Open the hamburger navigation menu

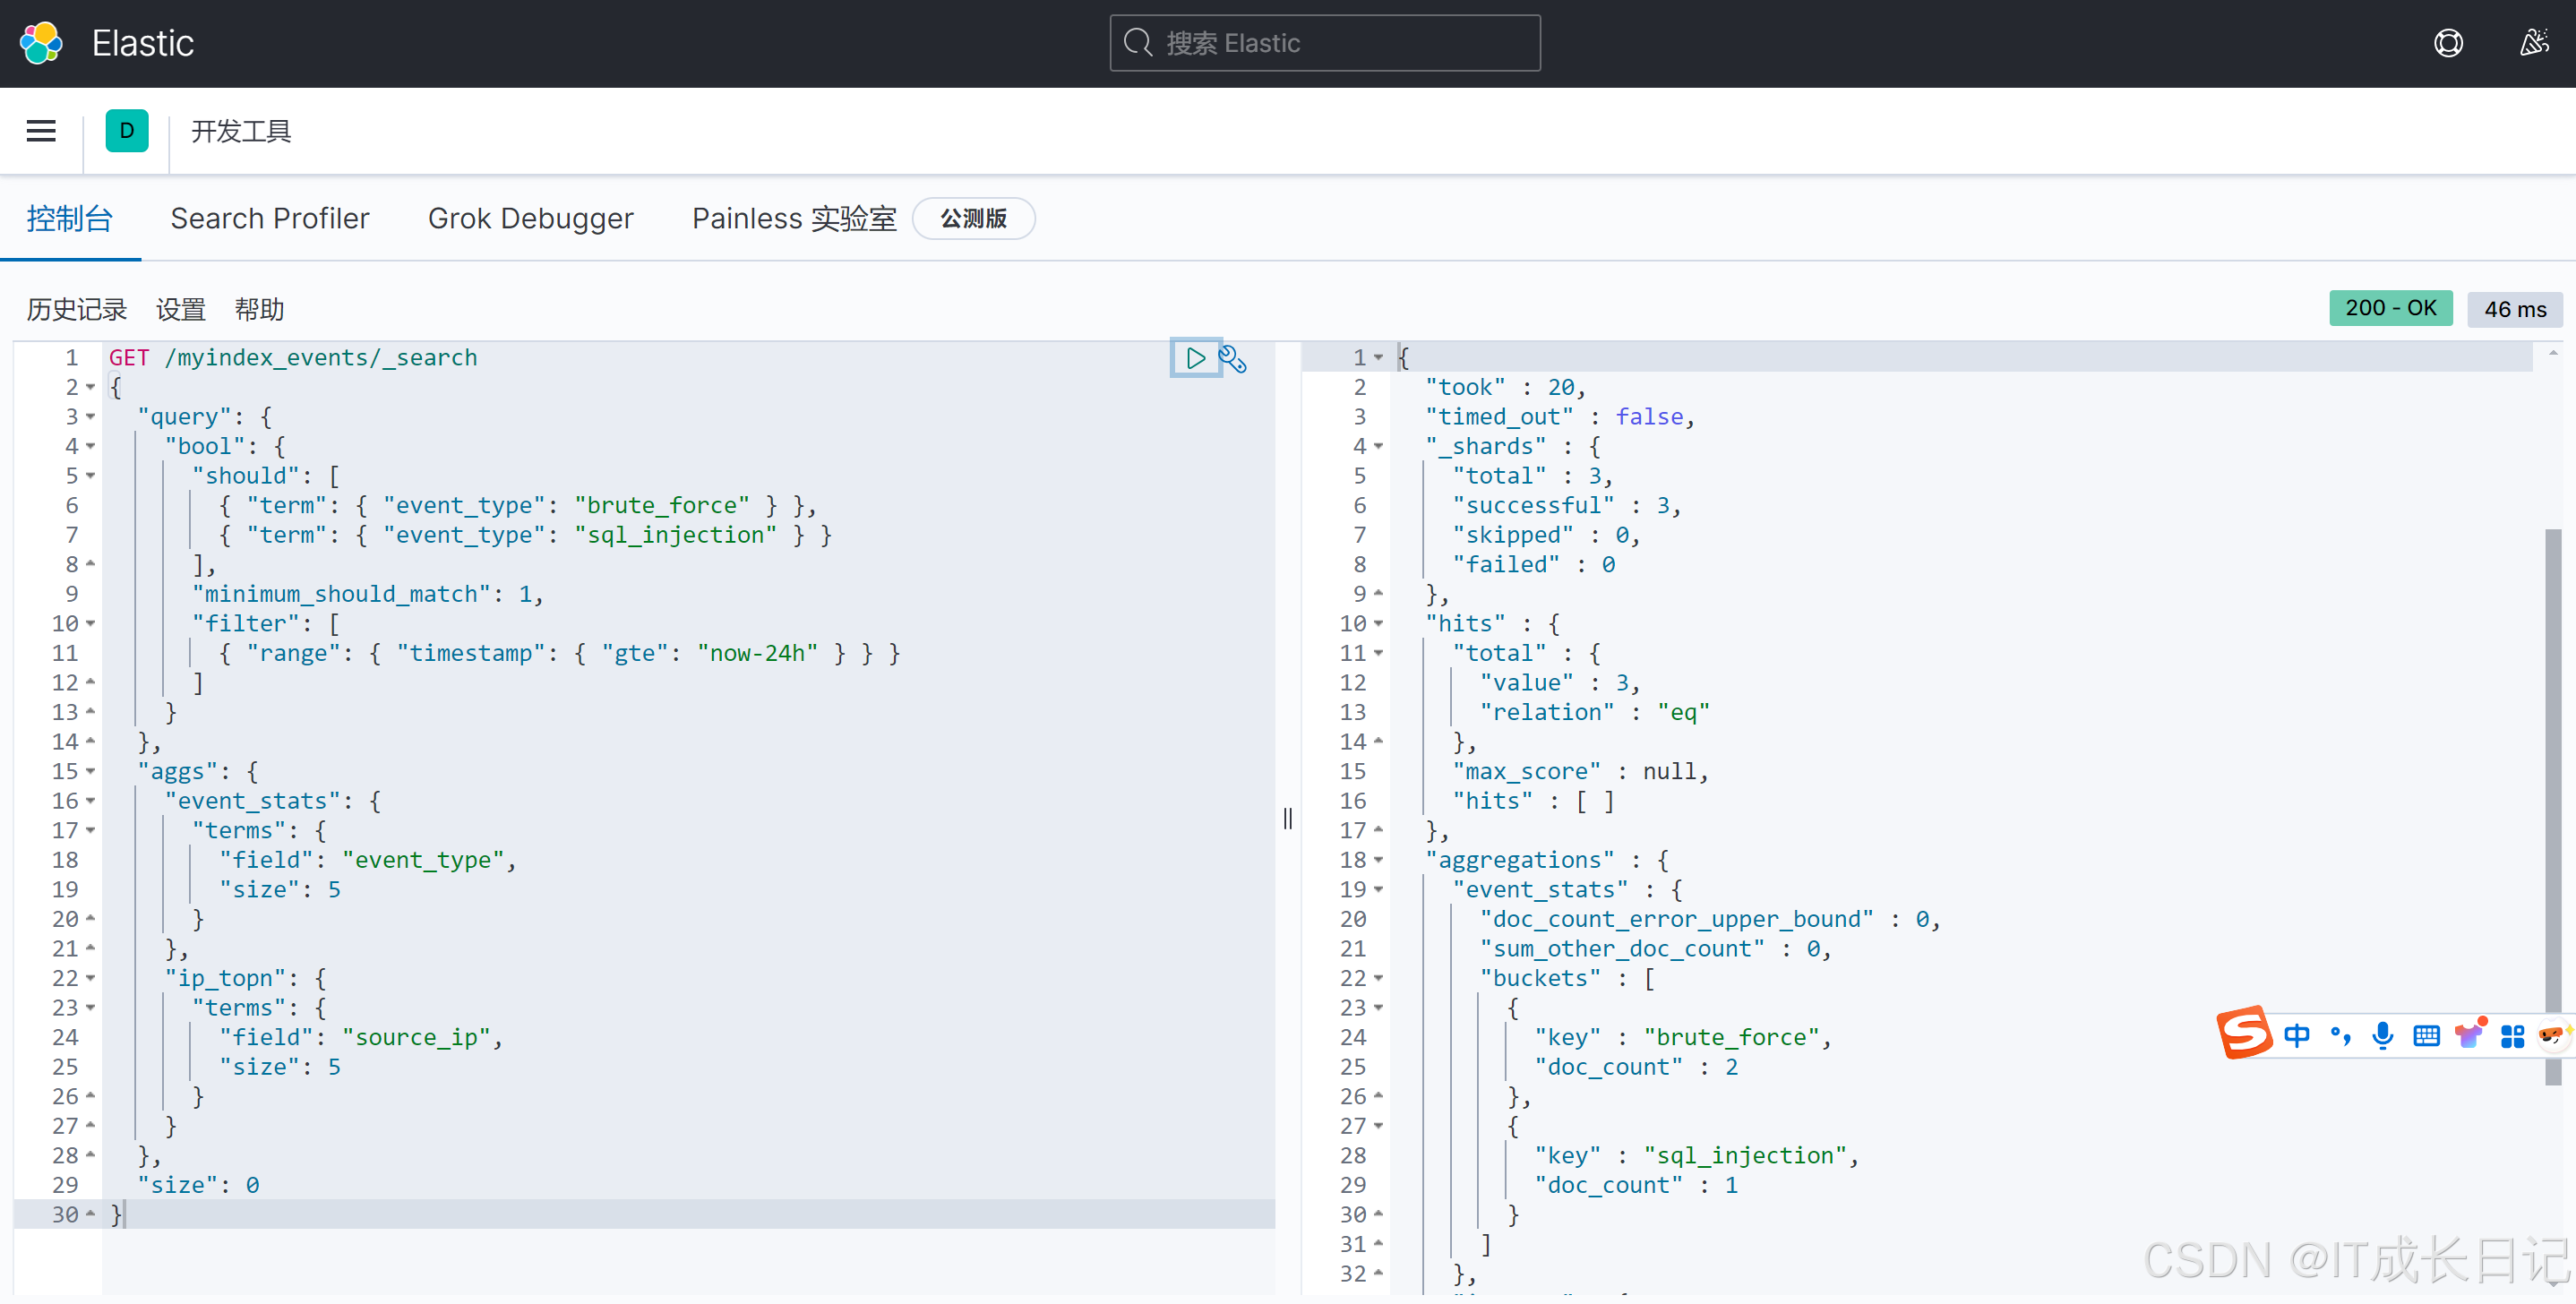pos(41,131)
